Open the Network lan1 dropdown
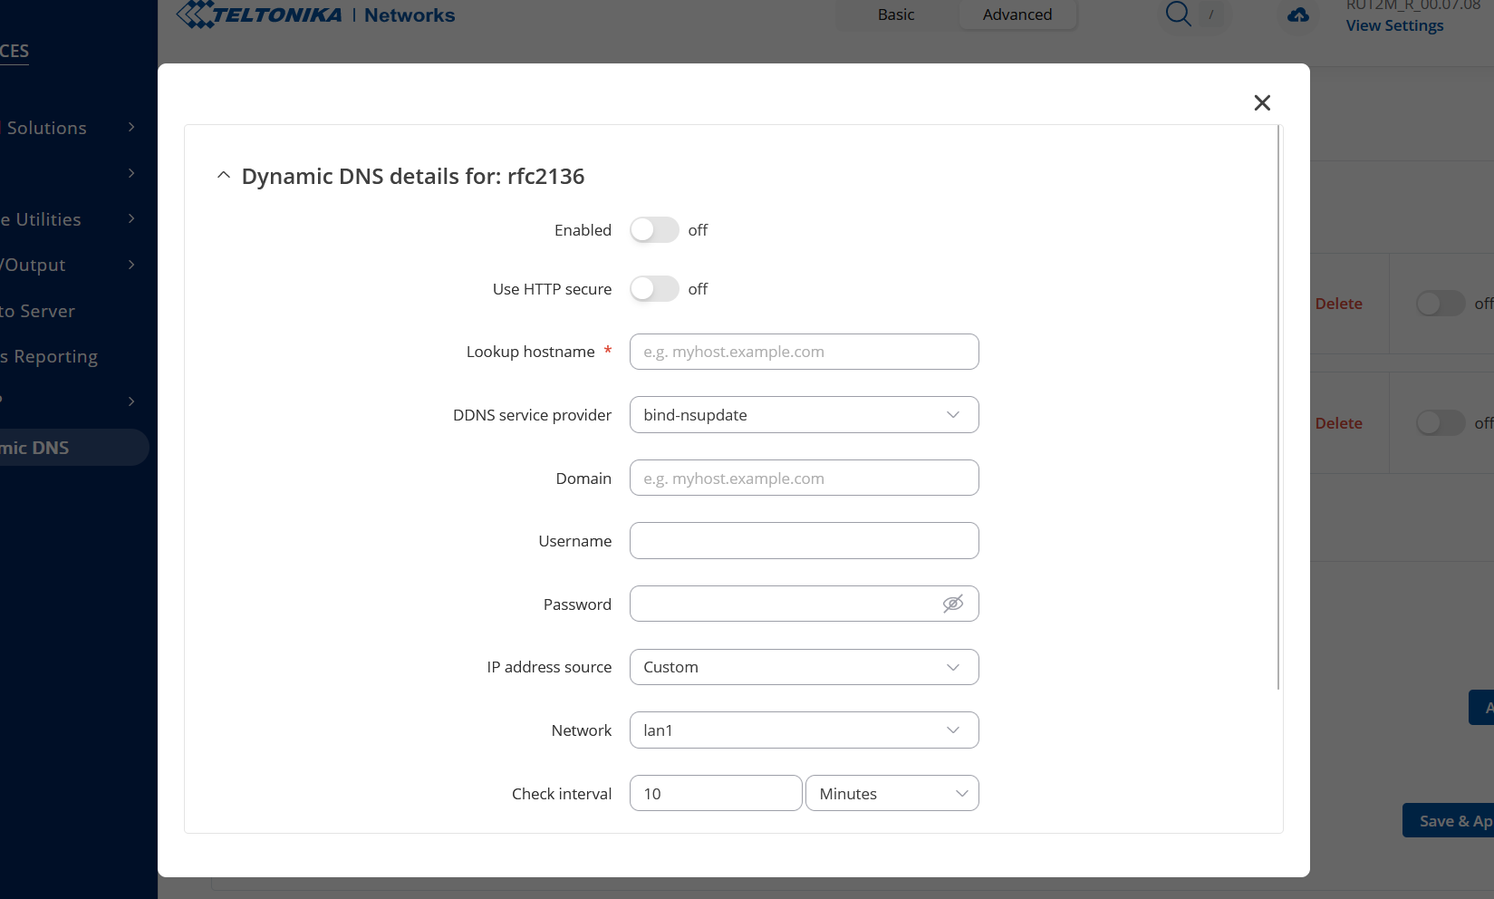 click(x=805, y=730)
